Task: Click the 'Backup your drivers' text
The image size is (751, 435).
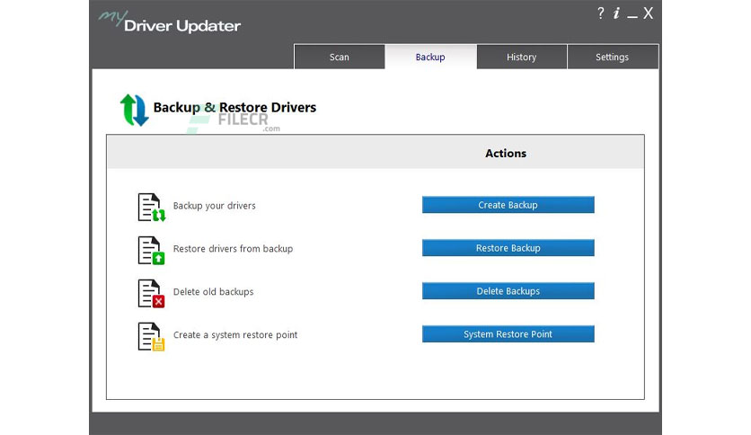Action: point(214,206)
